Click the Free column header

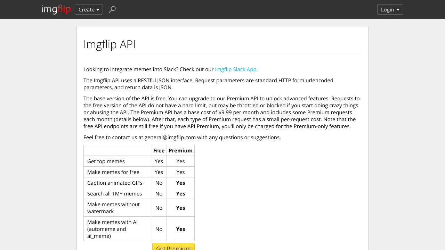159,150
